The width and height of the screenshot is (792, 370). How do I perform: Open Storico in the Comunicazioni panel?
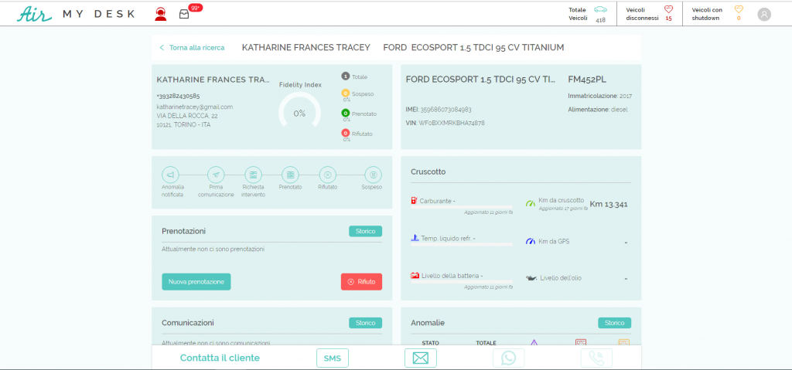click(365, 323)
